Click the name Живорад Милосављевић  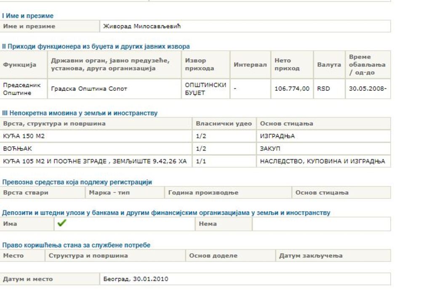point(142,27)
